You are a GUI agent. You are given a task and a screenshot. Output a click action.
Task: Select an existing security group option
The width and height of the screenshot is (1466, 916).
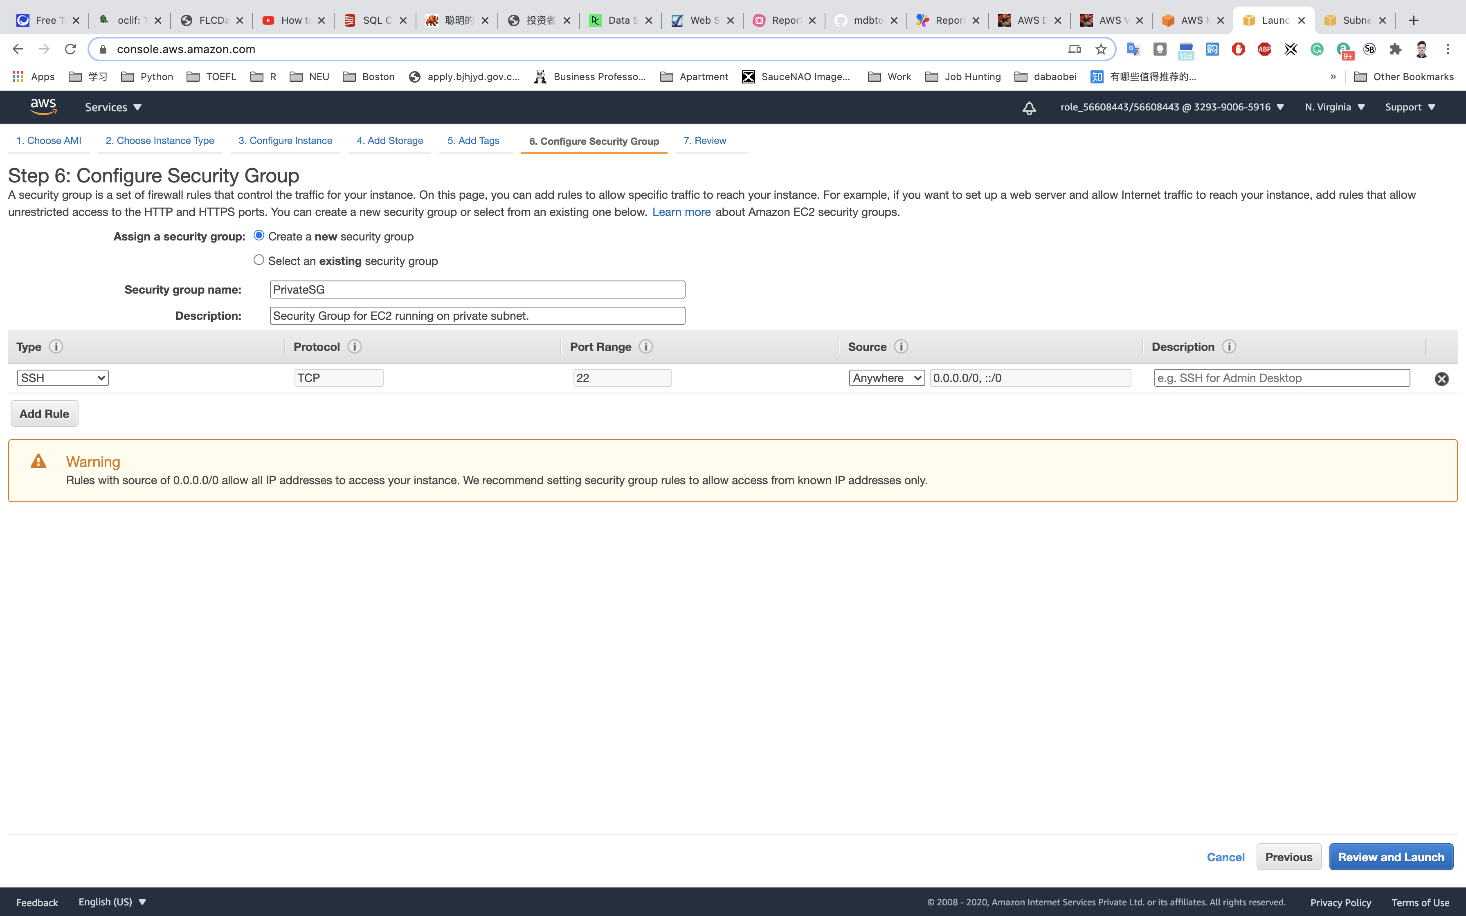click(259, 260)
